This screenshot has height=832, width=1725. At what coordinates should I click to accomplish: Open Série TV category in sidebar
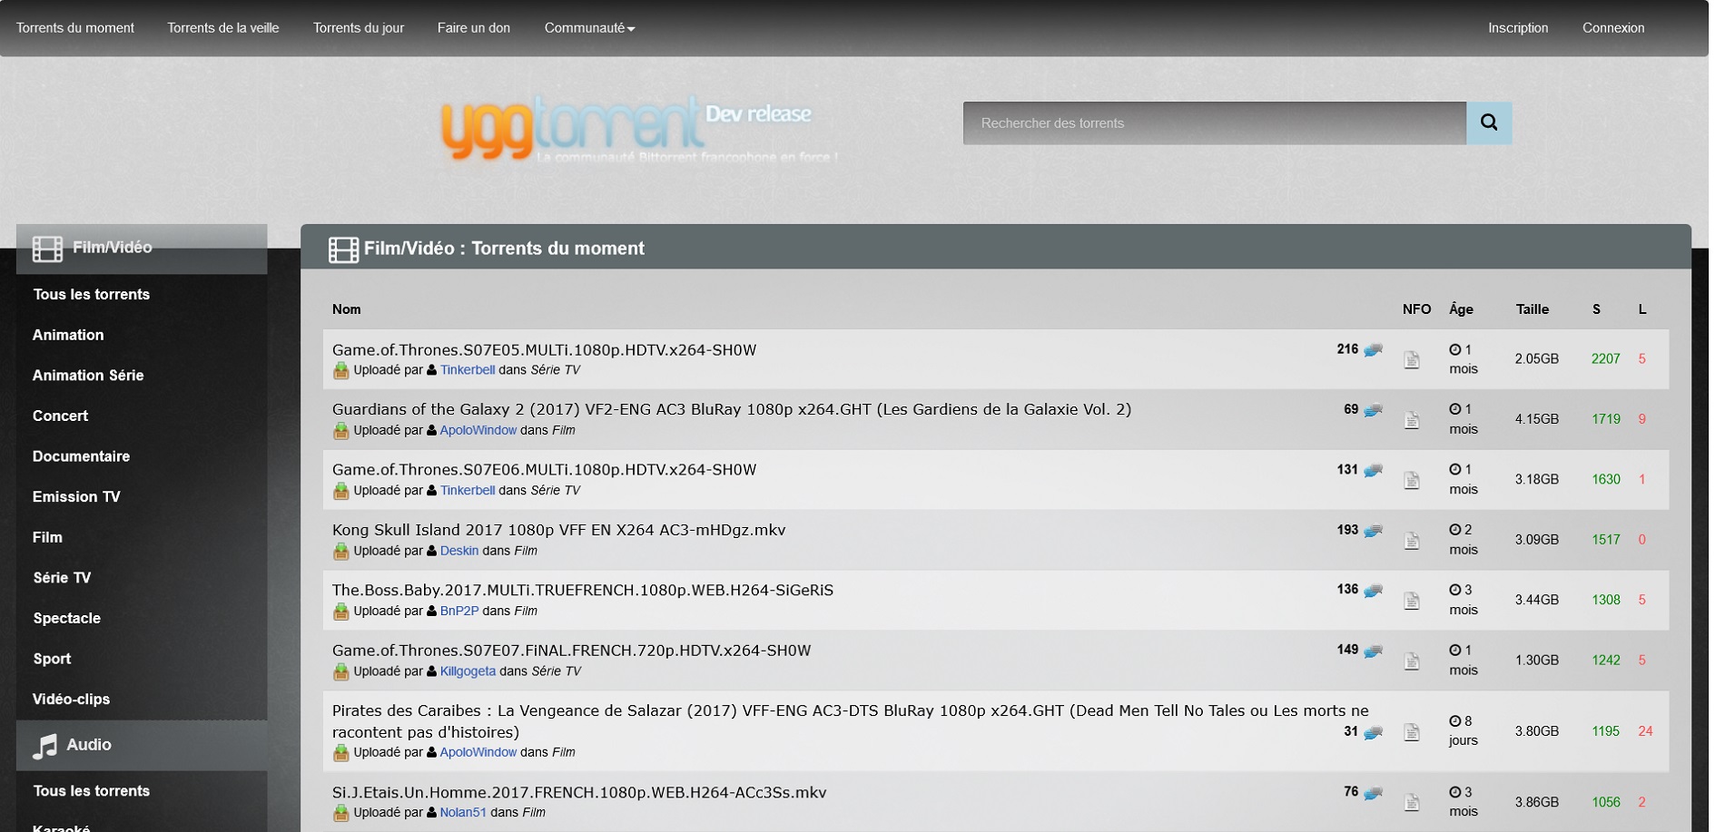tap(62, 578)
